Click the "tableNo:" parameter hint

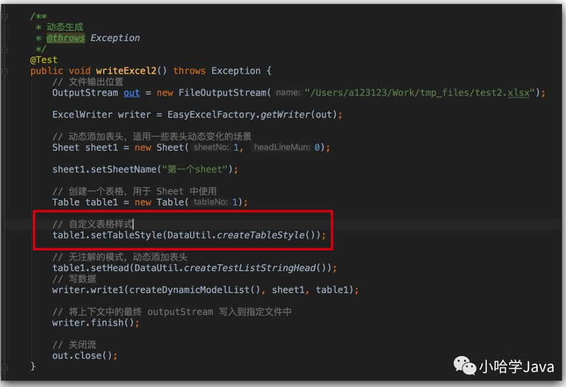click(210, 202)
